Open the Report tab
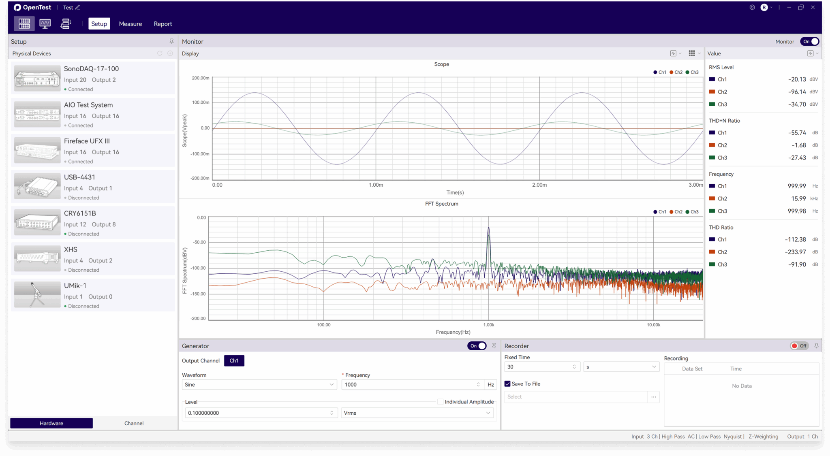 [x=163, y=23]
